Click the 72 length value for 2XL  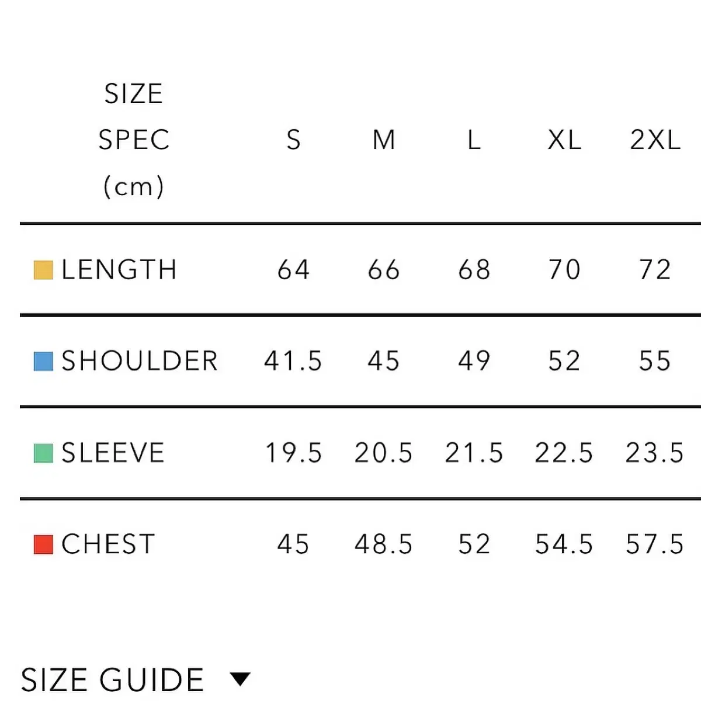tap(655, 270)
